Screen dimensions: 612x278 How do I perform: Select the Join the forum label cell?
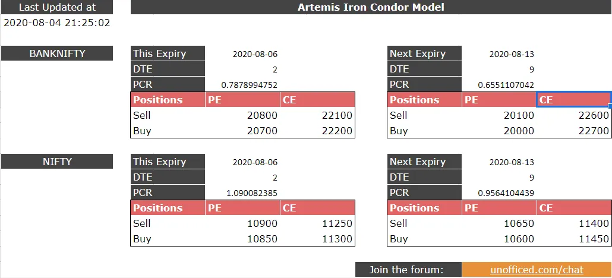pos(408,270)
